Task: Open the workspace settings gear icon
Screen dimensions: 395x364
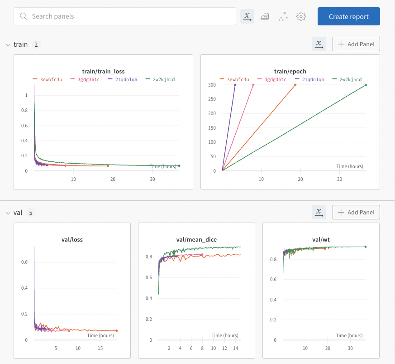Action: point(301,16)
